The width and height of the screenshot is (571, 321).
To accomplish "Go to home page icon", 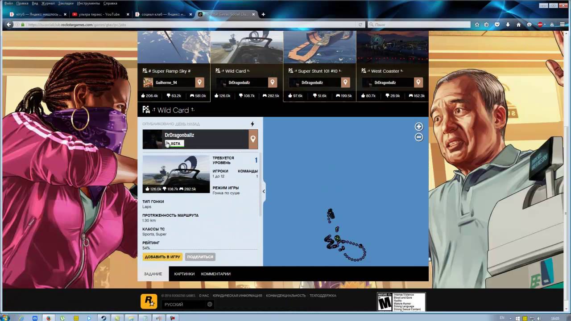I will (x=518, y=25).
